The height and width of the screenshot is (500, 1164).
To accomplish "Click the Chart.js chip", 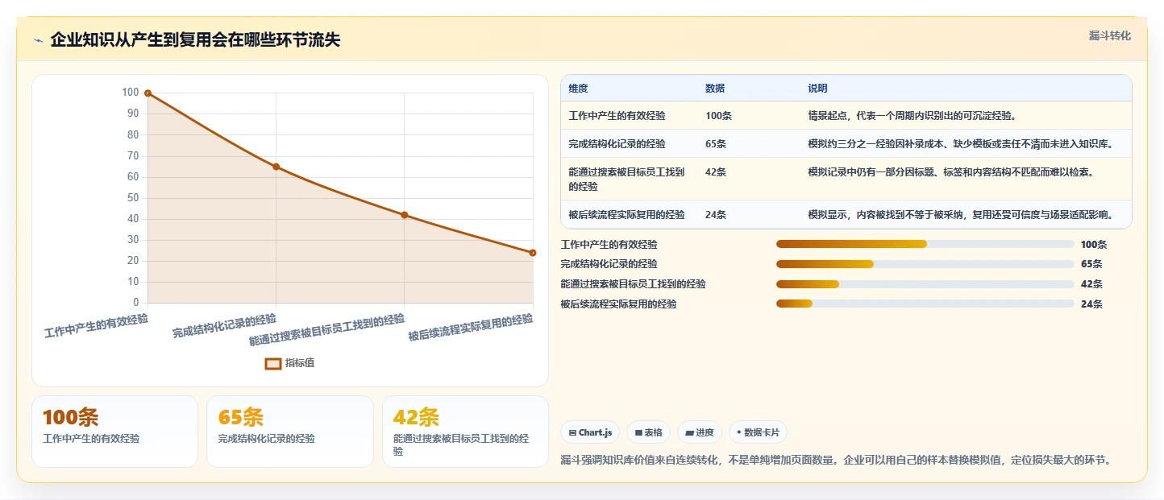I will (590, 432).
